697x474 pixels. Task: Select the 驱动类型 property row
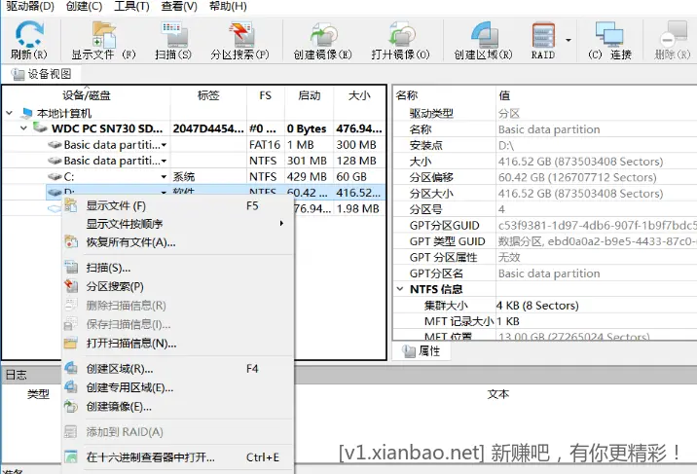tap(545, 113)
